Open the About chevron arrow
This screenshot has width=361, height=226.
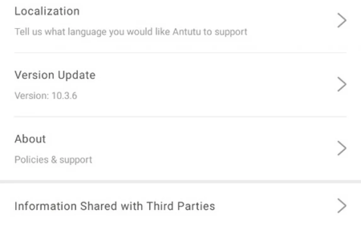point(342,148)
